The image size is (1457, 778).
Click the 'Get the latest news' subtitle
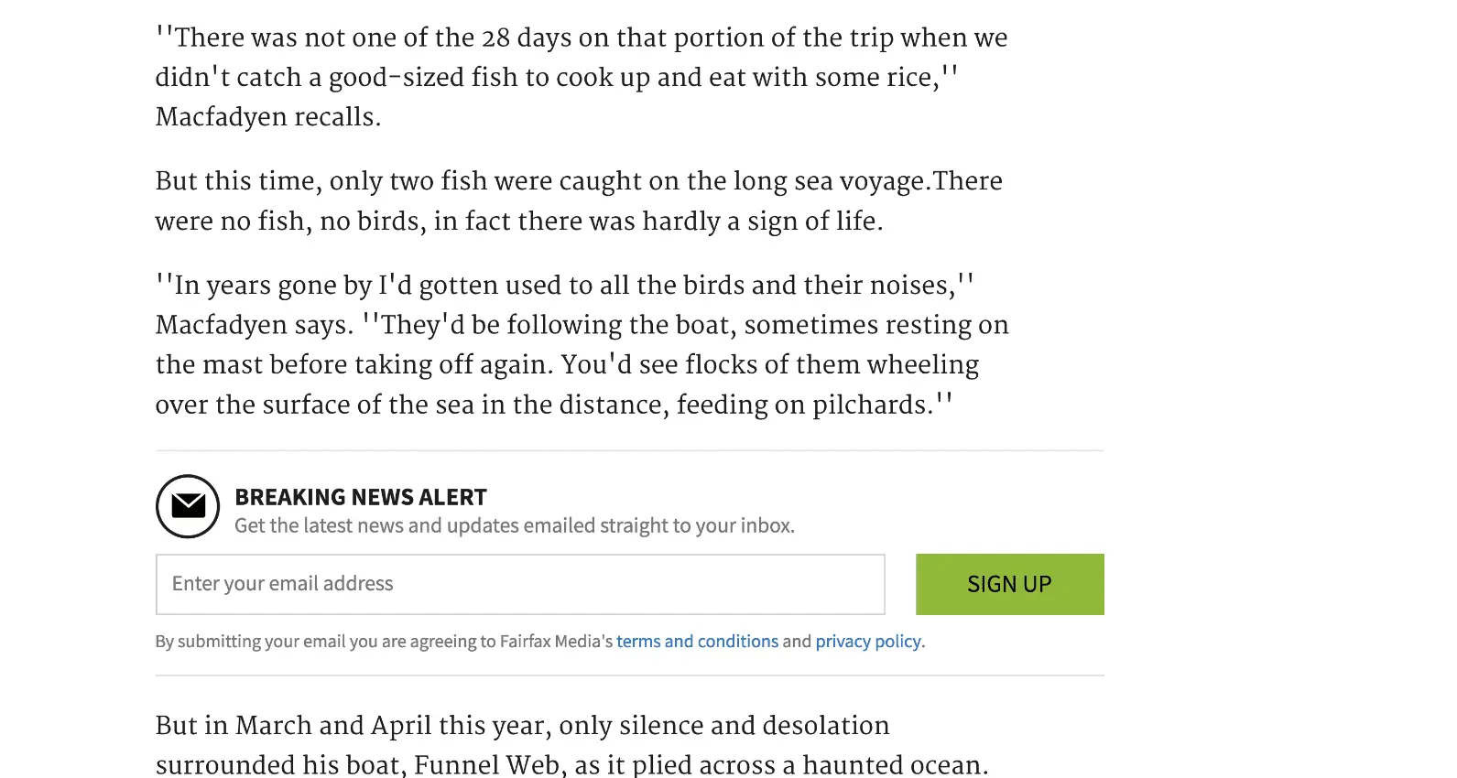[514, 526]
